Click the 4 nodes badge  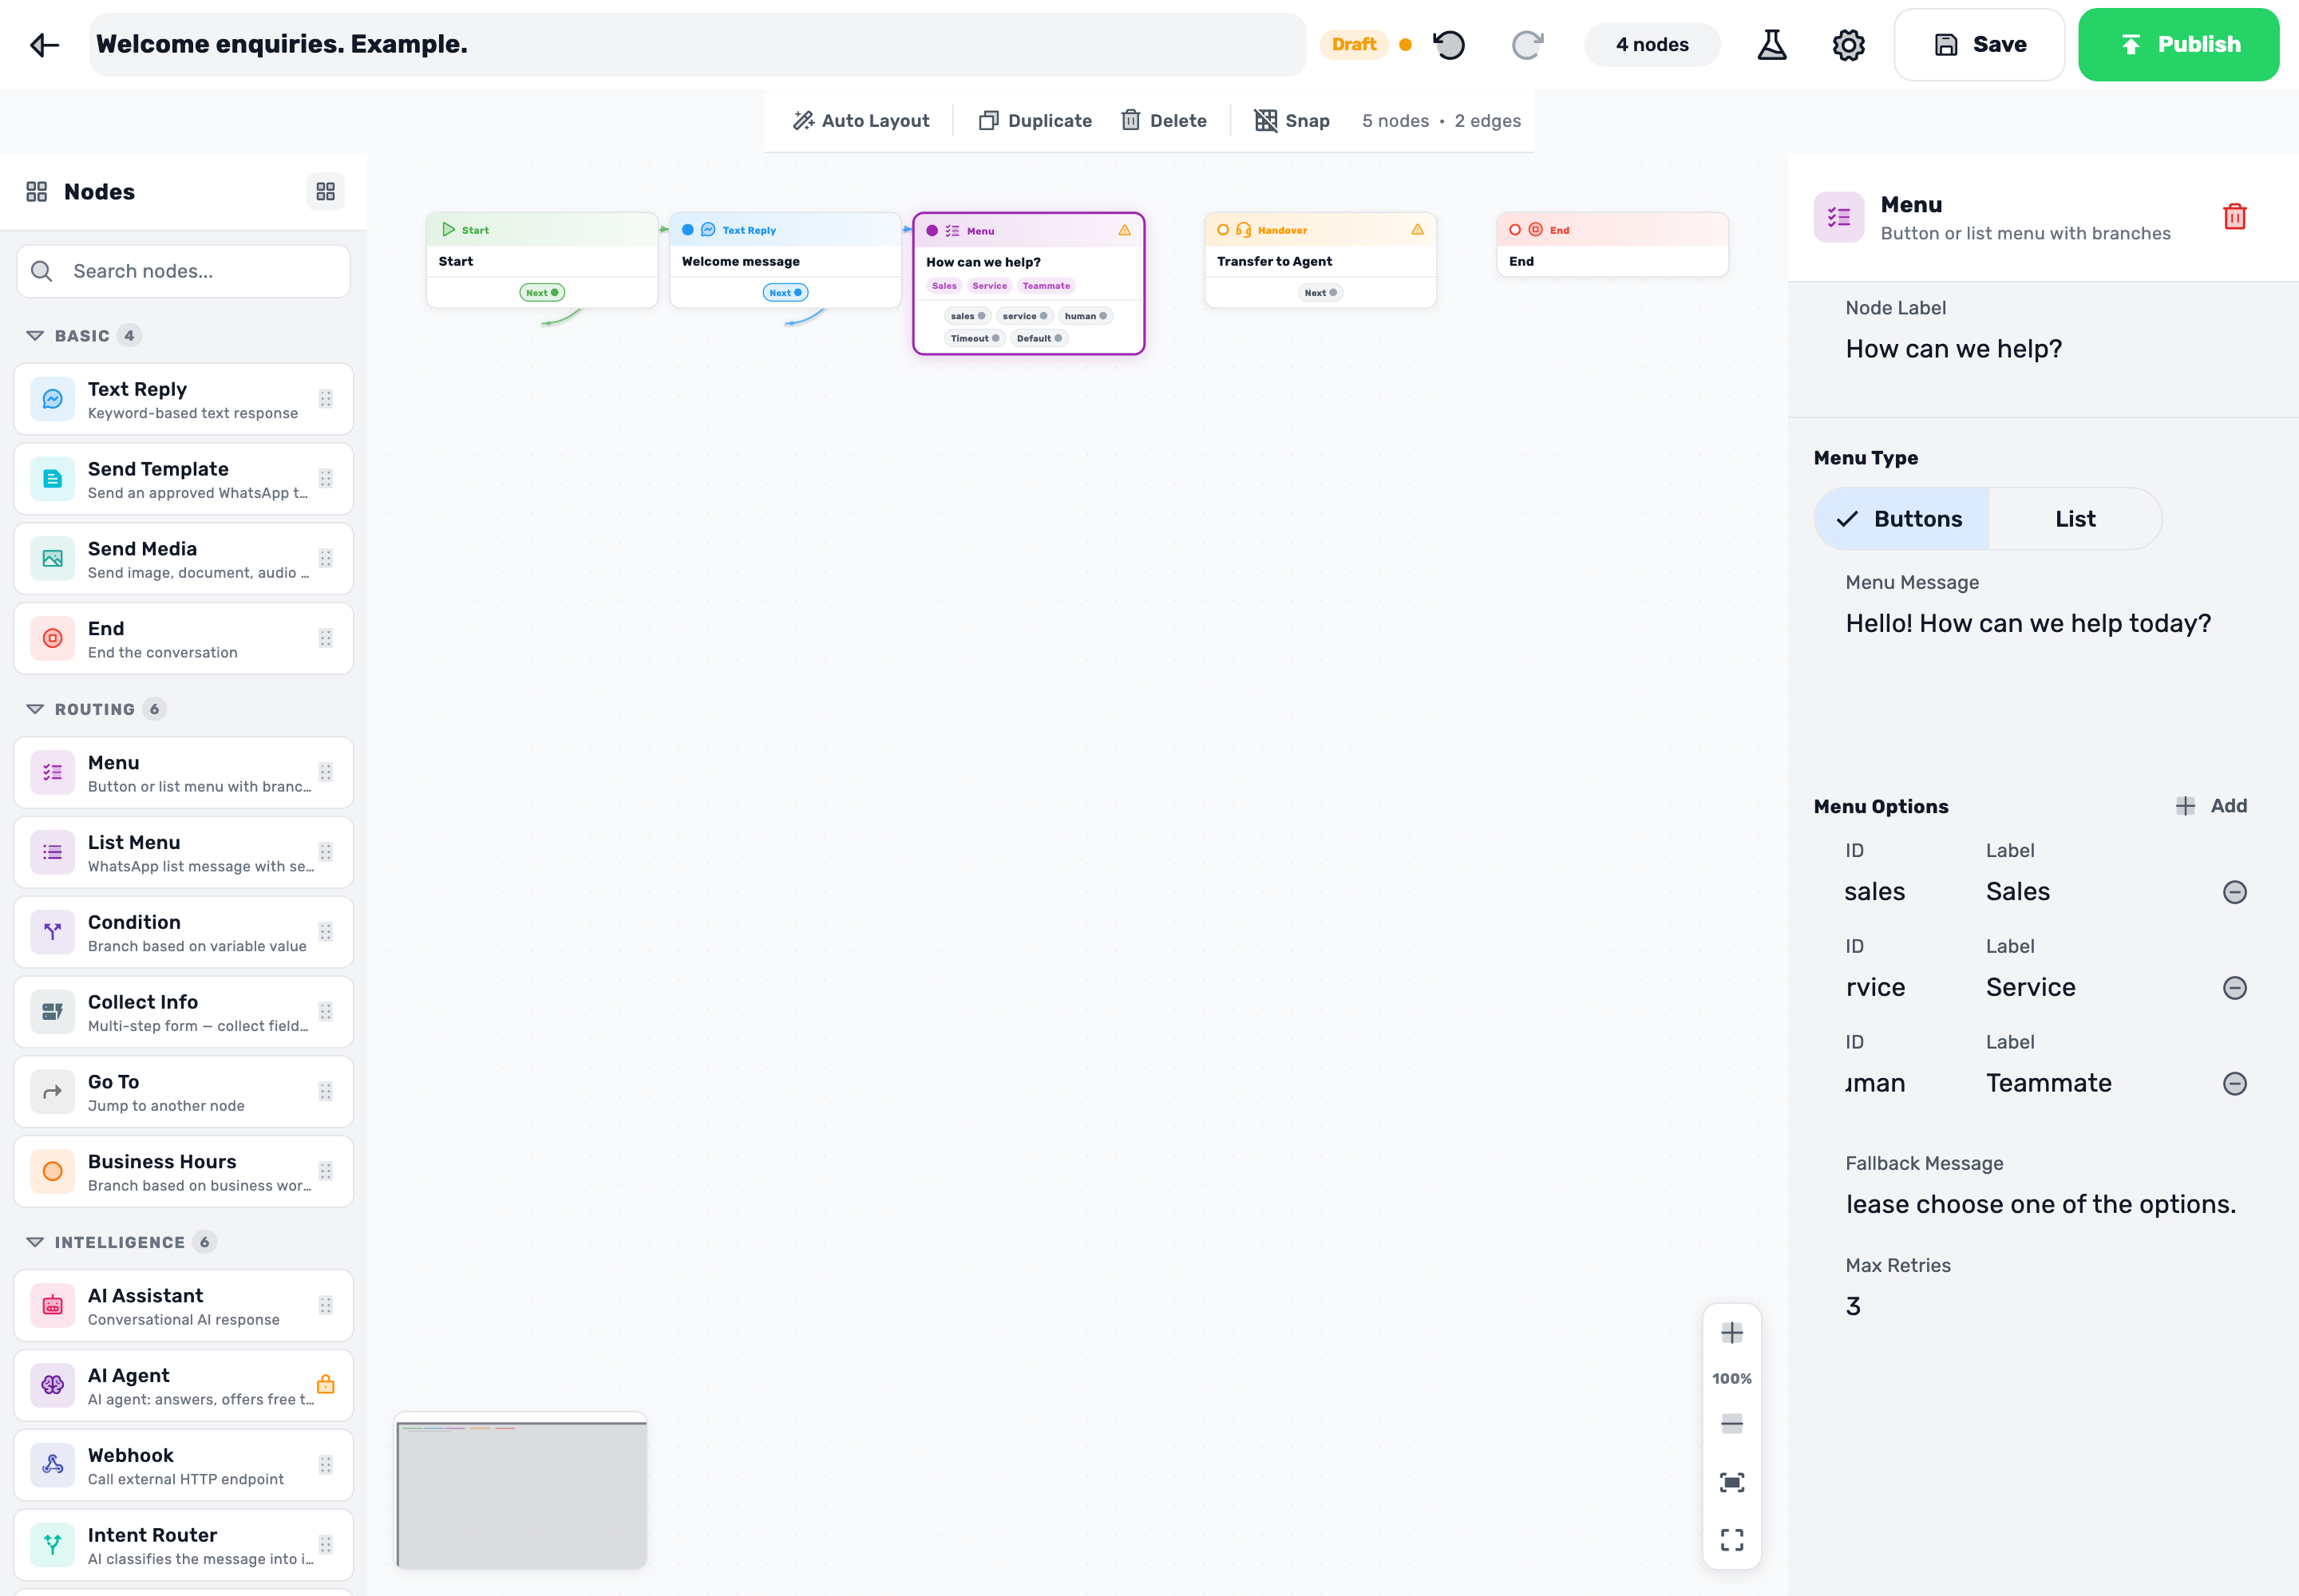pos(1652,44)
